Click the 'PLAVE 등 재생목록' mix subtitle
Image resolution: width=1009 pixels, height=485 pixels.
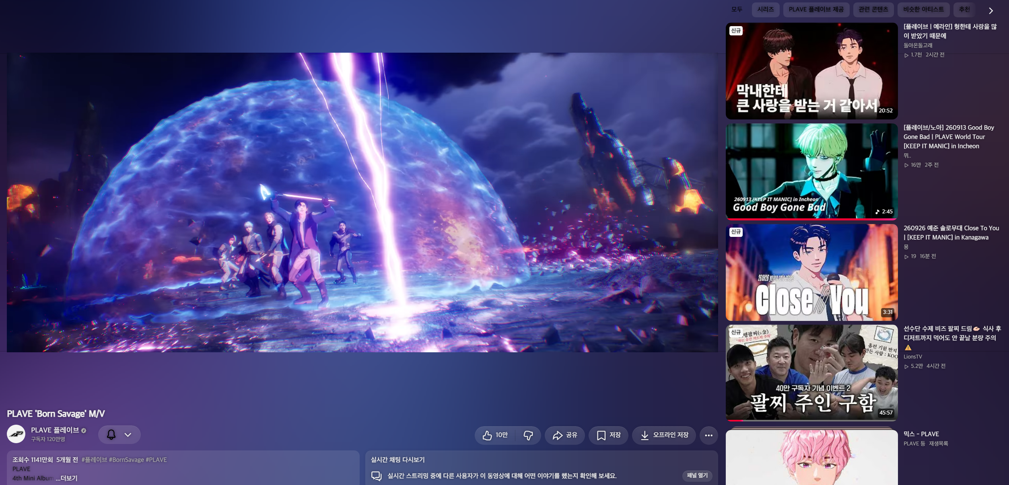coord(926,444)
